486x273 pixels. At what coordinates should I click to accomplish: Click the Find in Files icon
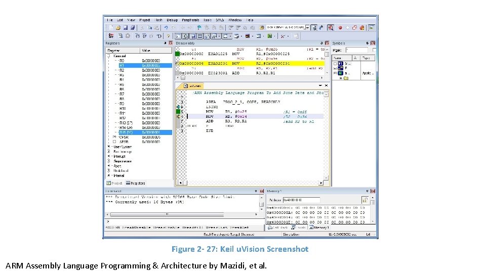262,27
